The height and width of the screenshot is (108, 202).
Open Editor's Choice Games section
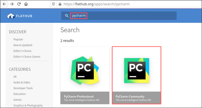tap(27, 57)
